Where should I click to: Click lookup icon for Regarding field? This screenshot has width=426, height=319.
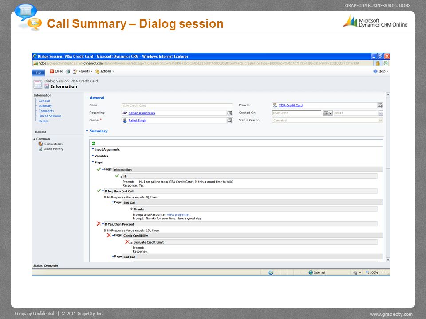click(229, 113)
